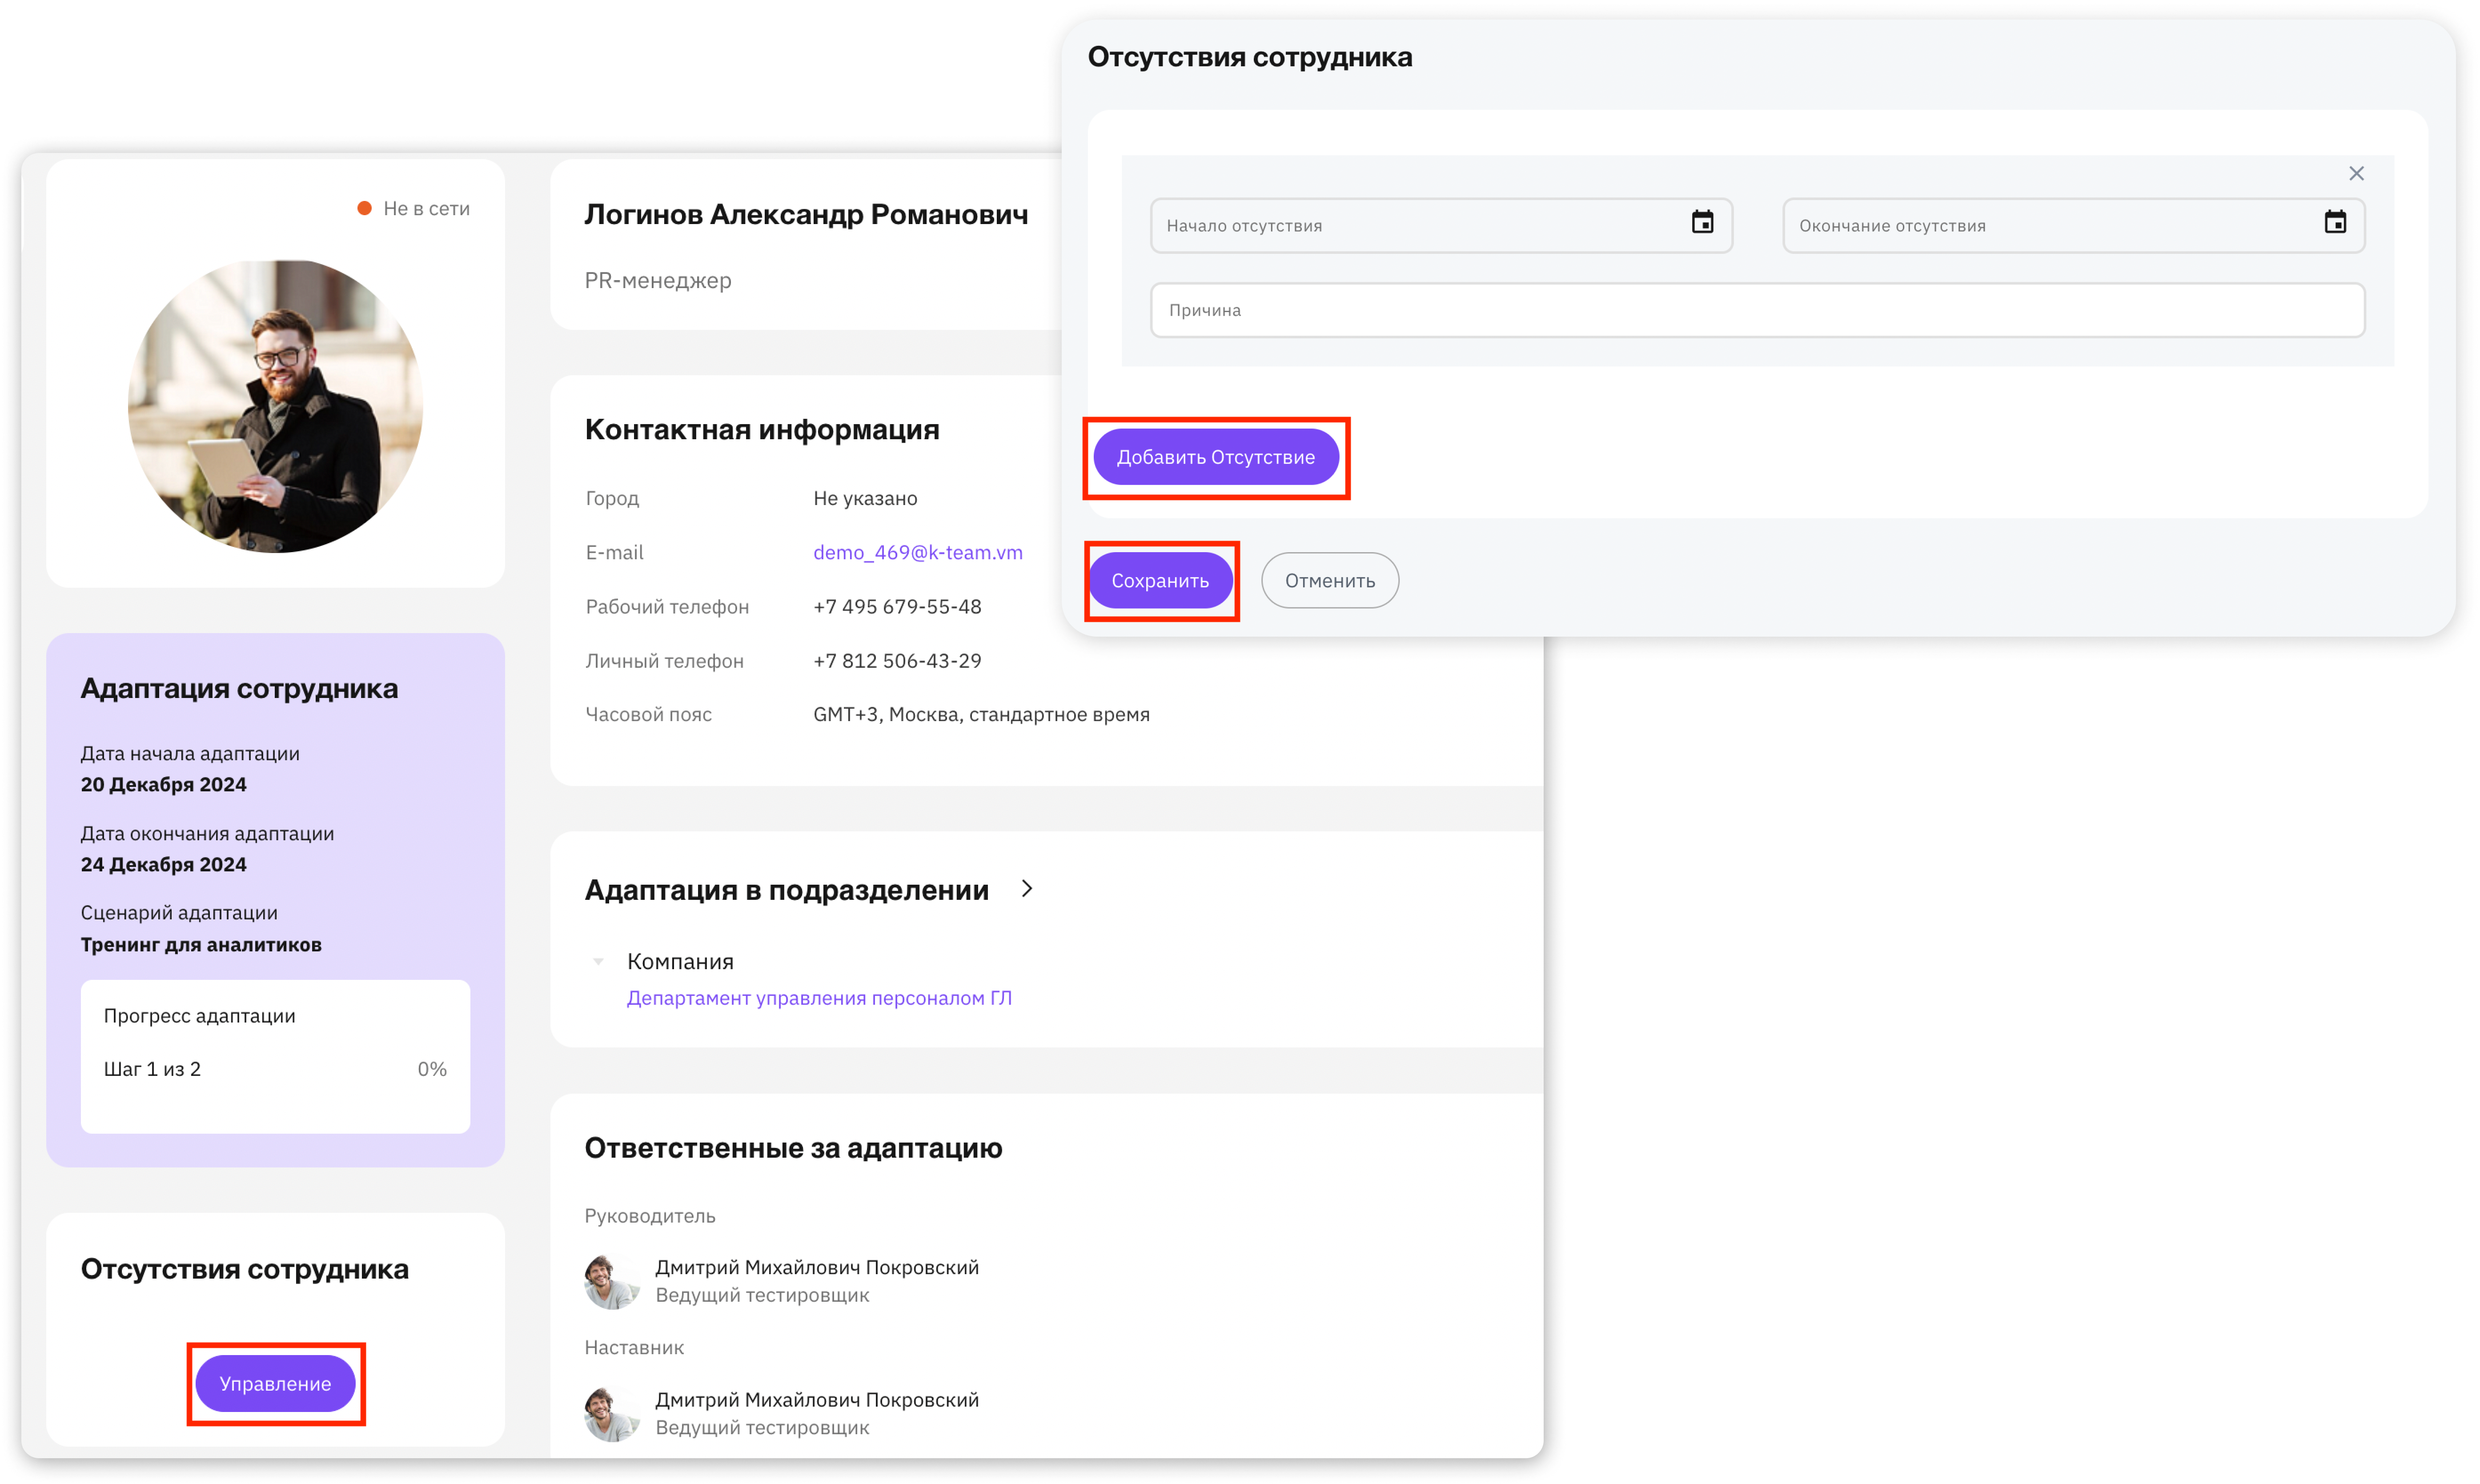The height and width of the screenshot is (1484, 2480).
Task: Click personal phone +7 812 506-43-29
Action: (x=897, y=660)
